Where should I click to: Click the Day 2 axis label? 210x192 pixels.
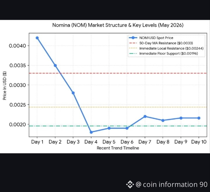click(55, 142)
